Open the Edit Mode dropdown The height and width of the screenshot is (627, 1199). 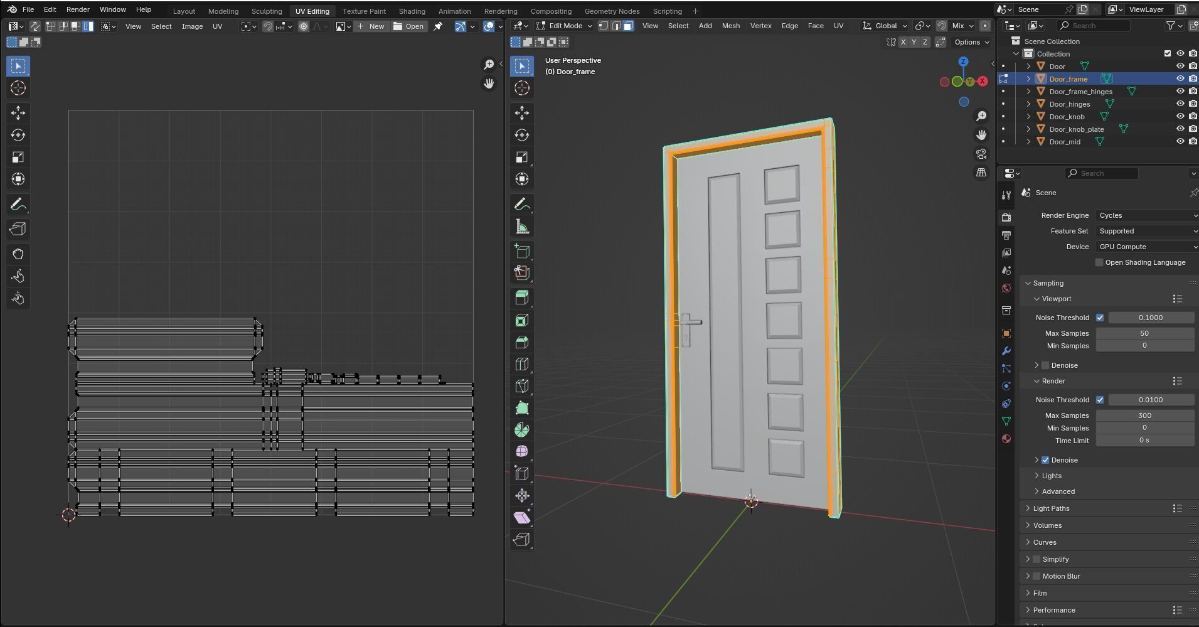point(564,26)
